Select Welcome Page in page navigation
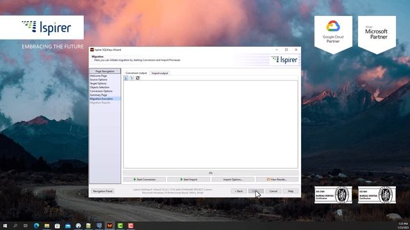410x230 pixels. coord(98,75)
